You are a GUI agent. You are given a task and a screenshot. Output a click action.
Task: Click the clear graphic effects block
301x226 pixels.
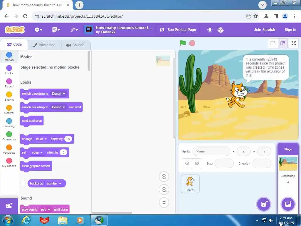(x=36, y=166)
